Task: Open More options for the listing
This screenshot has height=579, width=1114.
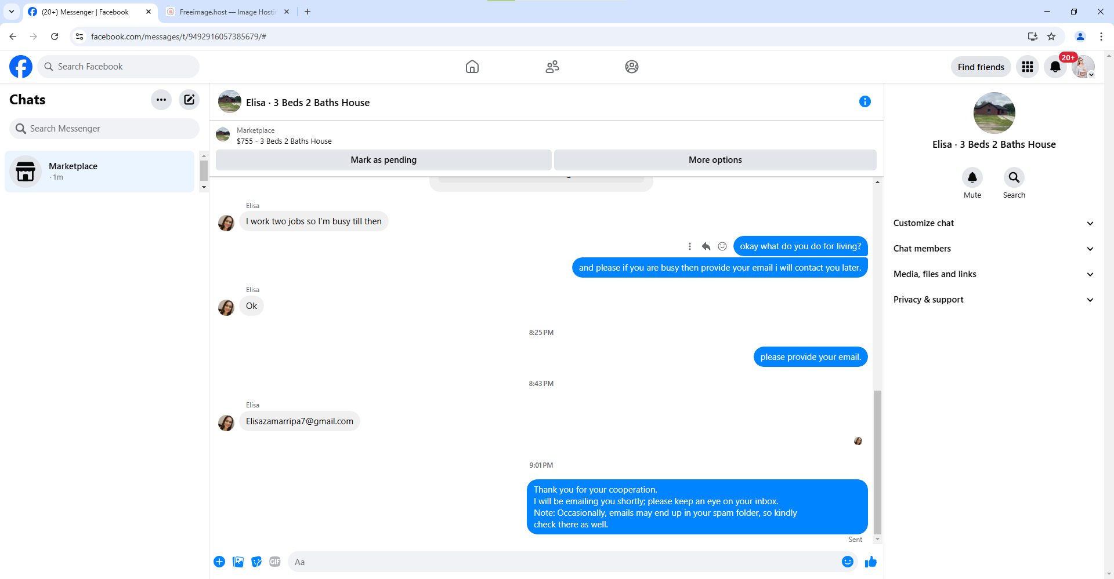Action: (x=715, y=160)
